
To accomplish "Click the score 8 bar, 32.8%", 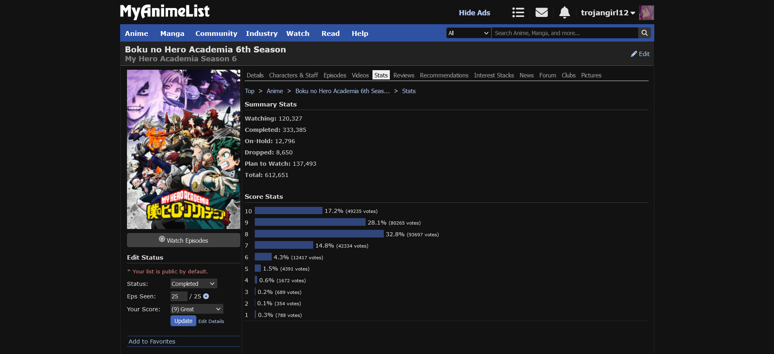I will pyautogui.click(x=319, y=233).
